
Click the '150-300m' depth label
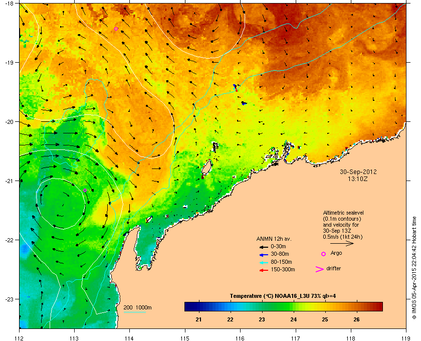click(283, 269)
